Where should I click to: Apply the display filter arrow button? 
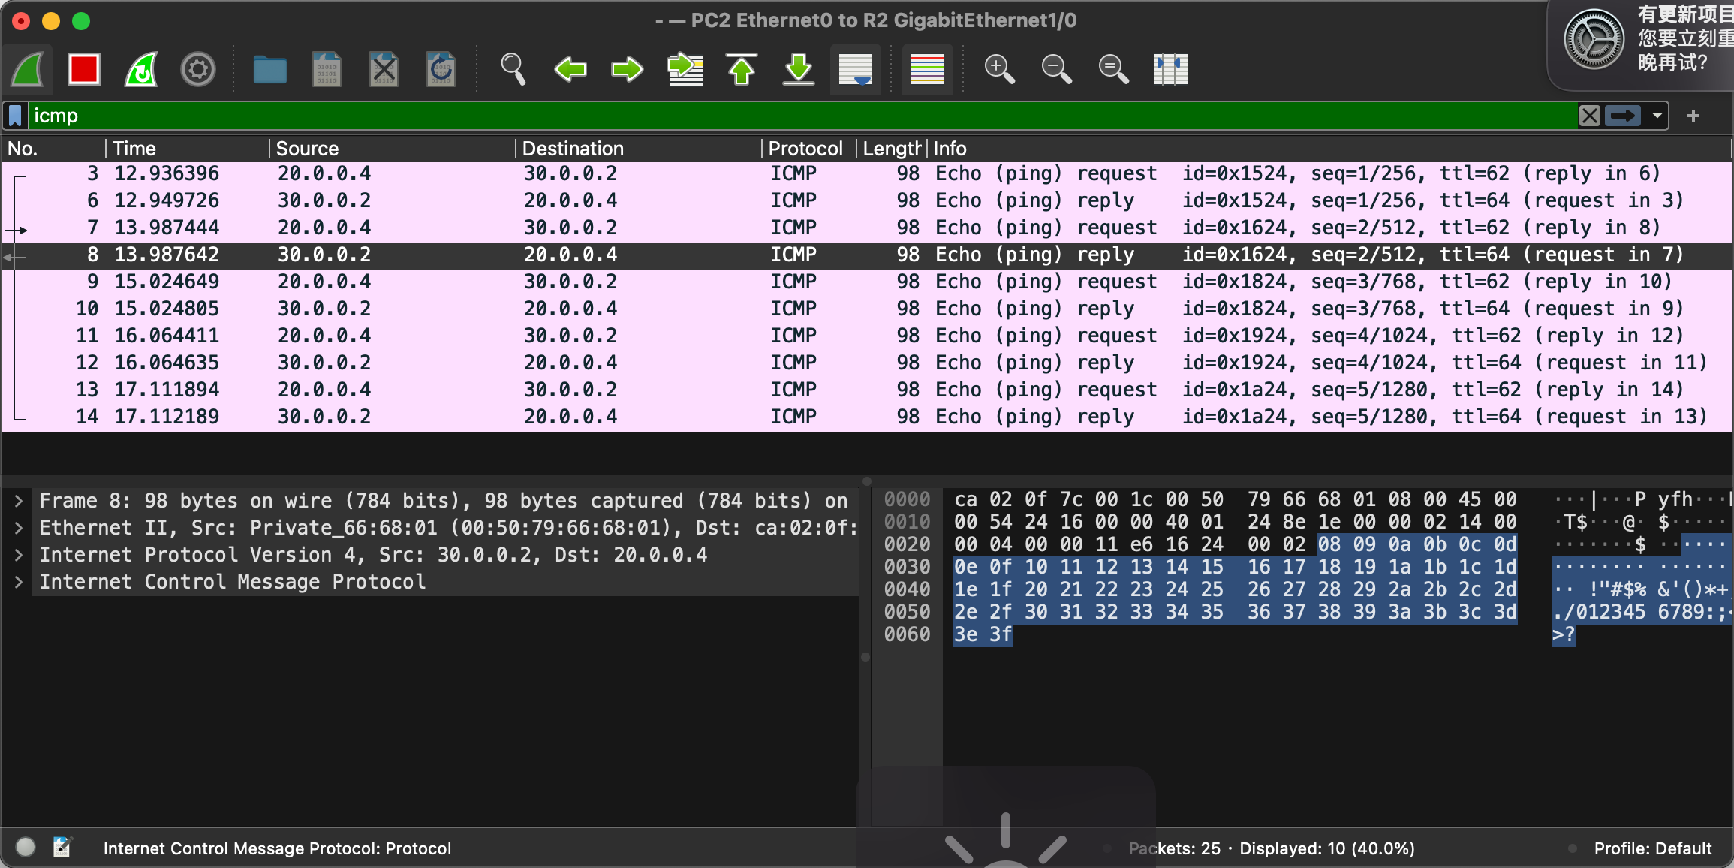pyautogui.click(x=1623, y=116)
